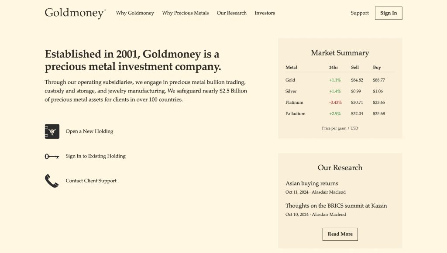Click the safe vault icon
This screenshot has width=447, height=253.
pyautogui.click(x=52, y=131)
